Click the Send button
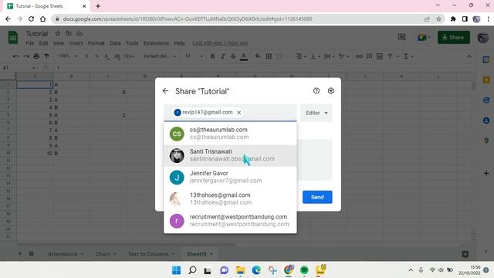 (317, 197)
